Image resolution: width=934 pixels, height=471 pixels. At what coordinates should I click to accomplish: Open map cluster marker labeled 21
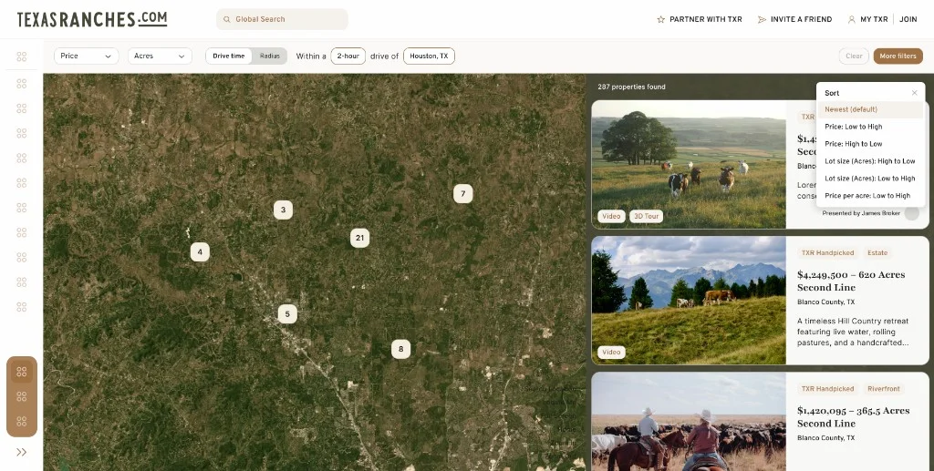359,238
